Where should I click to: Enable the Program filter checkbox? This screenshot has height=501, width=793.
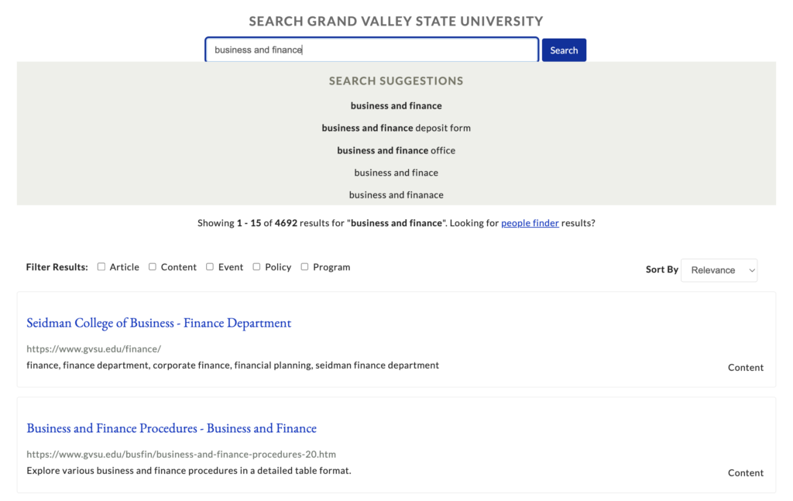304,267
